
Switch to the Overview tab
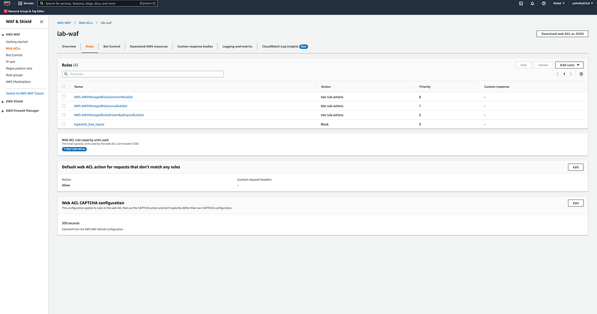(69, 47)
